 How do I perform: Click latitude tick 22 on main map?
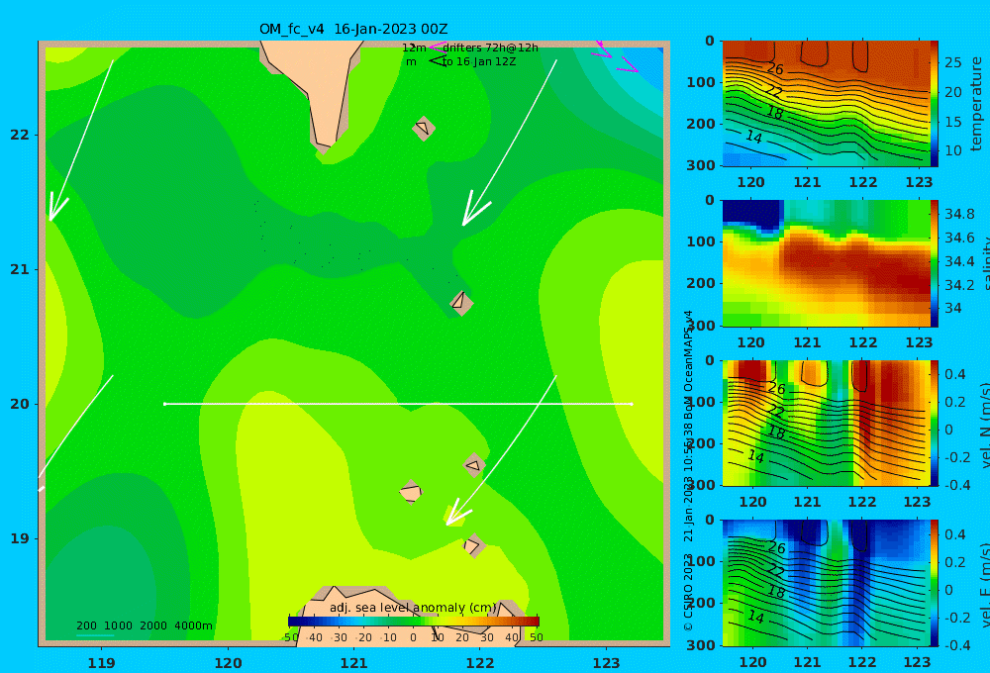[20, 135]
